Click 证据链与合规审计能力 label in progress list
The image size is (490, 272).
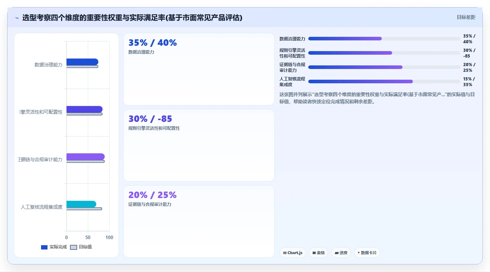pyautogui.click(x=292, y=68)
